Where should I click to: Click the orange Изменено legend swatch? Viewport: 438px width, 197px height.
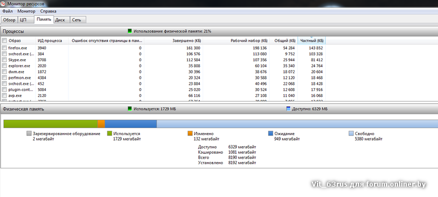[x=190, y=134]
